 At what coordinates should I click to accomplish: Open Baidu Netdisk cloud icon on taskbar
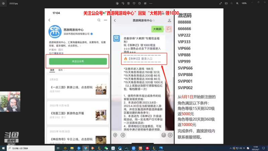pos(113,148)
